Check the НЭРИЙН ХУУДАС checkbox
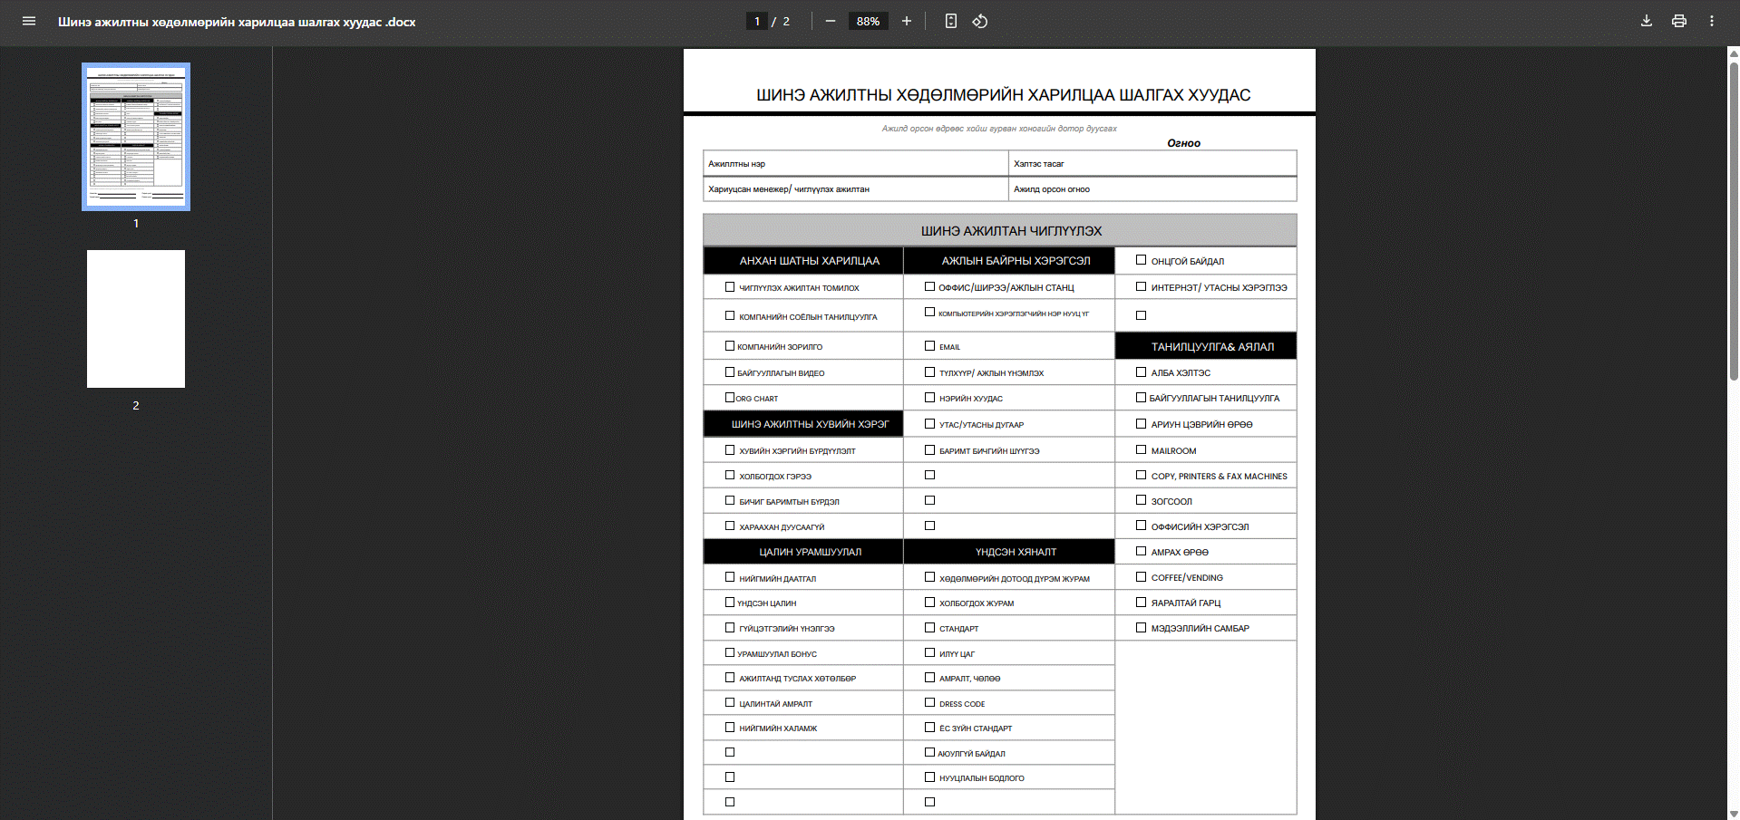Image resolution: width=1740 pixels, height=820 pixels. [x=929, y=397]
